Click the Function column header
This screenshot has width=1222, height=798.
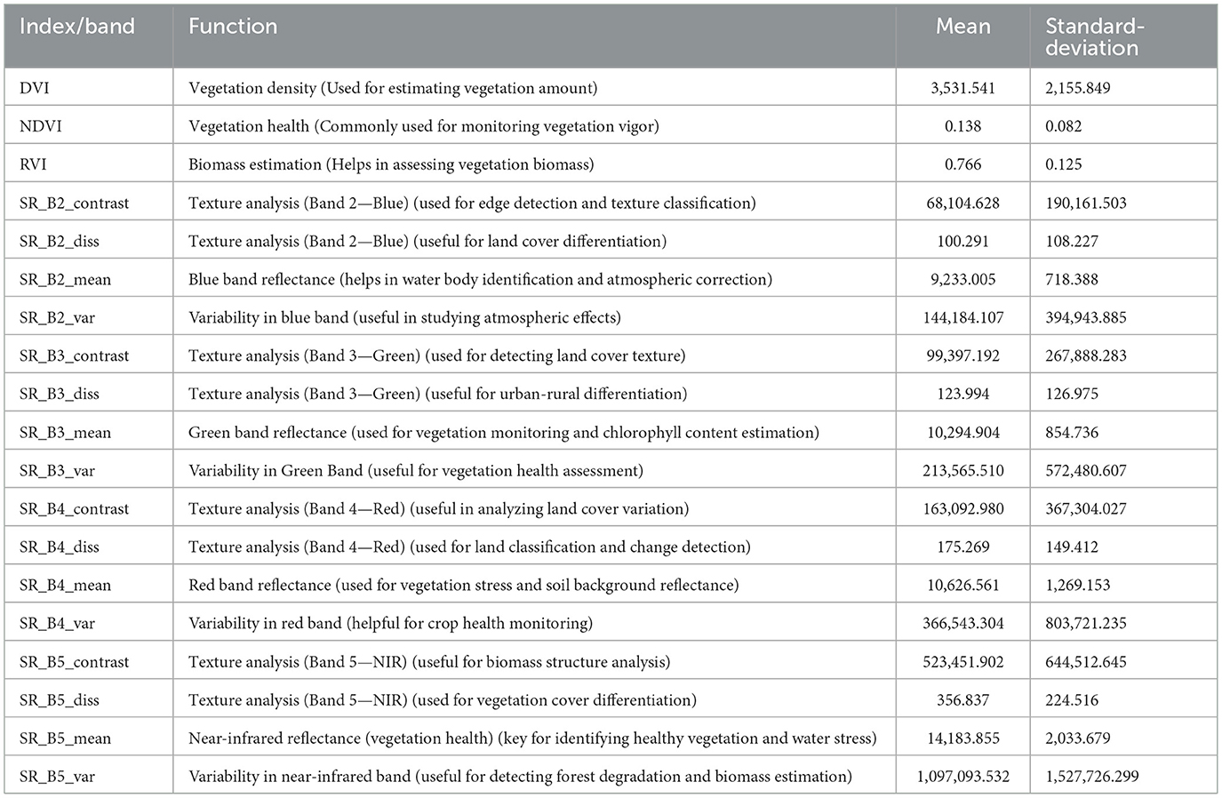[233, 27]
